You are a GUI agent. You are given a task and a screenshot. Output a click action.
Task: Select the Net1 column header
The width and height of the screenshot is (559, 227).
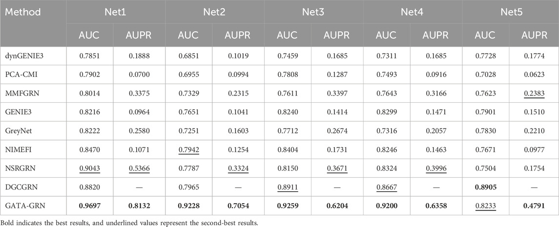(116, 11)
